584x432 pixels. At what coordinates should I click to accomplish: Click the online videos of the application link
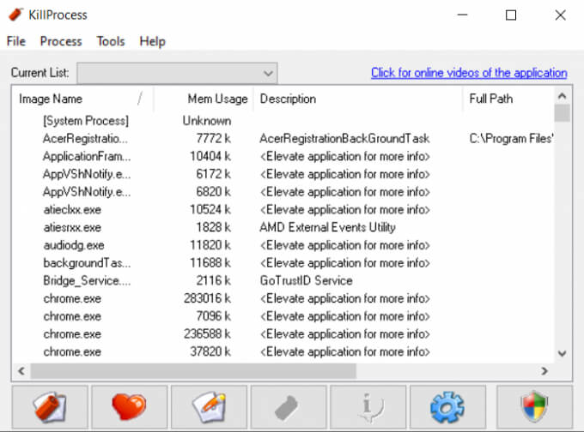click(469, 73)
